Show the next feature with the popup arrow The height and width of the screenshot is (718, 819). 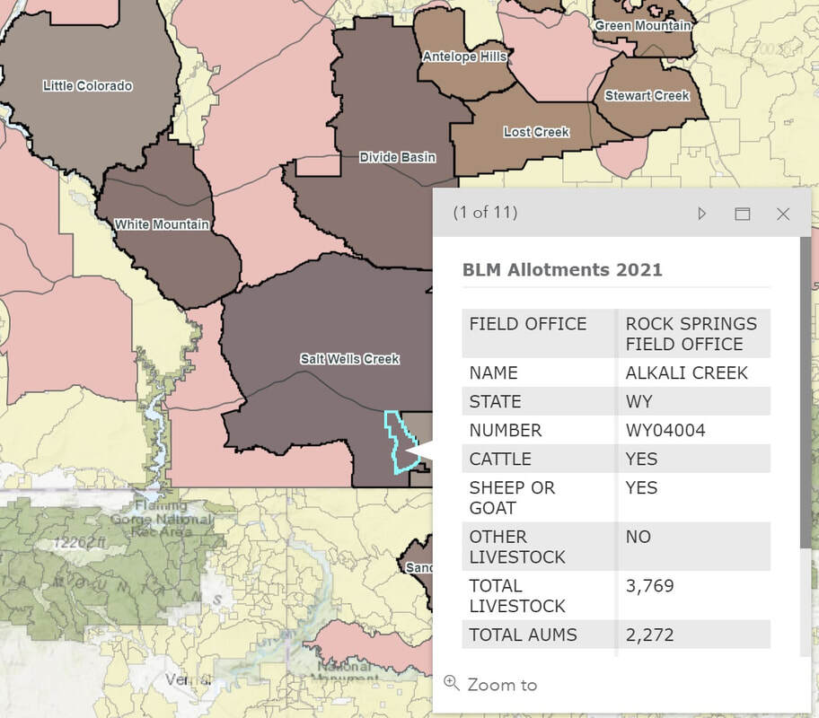pos(702,214)
